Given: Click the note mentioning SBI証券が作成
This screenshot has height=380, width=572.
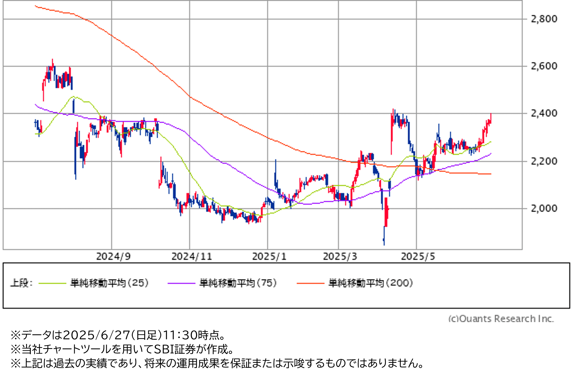Looking at the screenshot, I should (122, 349).
